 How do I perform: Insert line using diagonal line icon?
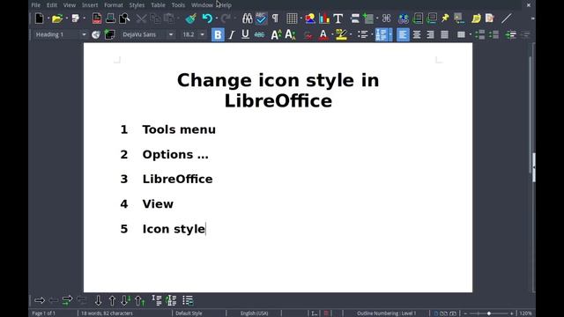[506, 18]
